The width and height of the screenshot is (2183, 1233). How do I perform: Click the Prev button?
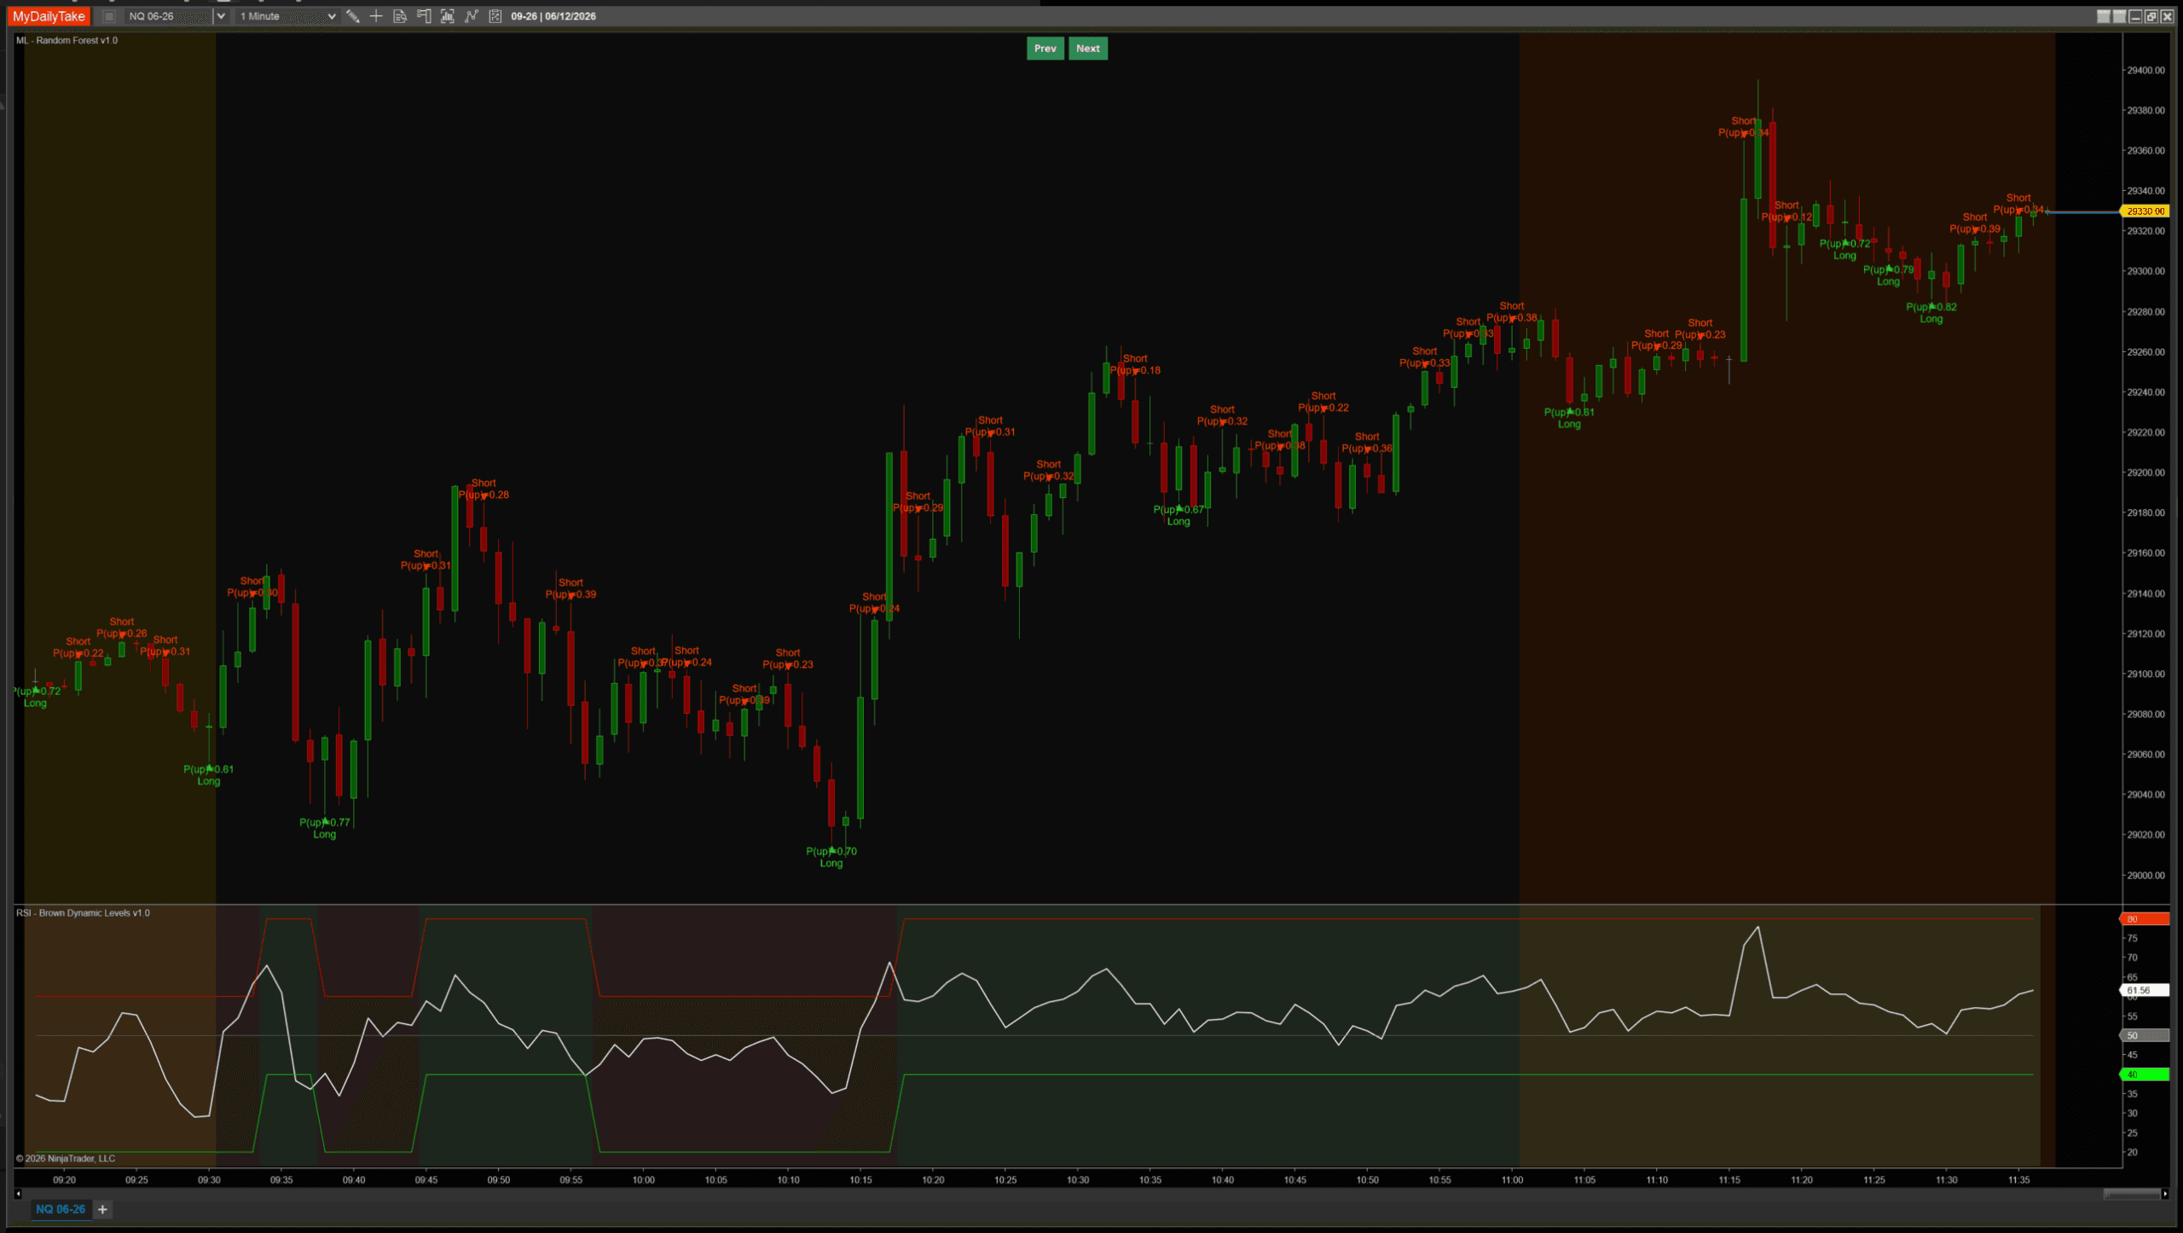pos(1045,49)
